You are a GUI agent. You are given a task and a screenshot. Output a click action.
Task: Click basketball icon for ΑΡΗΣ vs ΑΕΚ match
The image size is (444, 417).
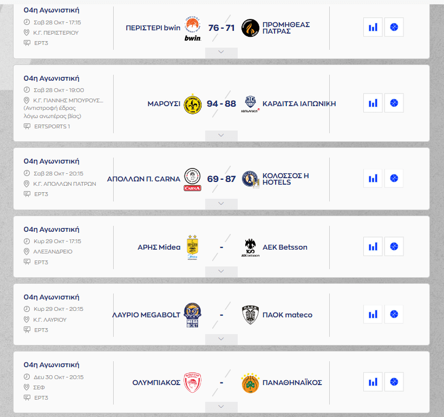coord(394,247)
